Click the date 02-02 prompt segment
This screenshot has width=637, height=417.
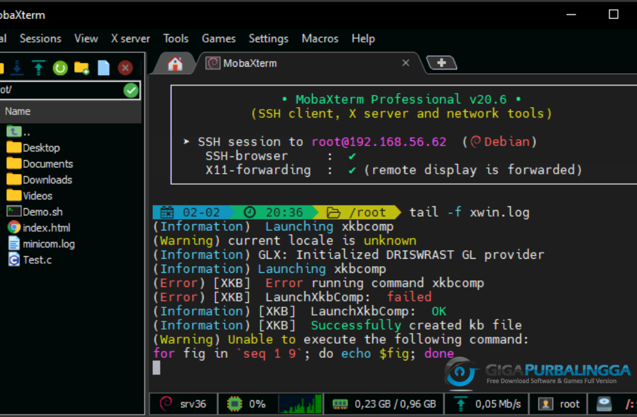[x=191, y=212]
